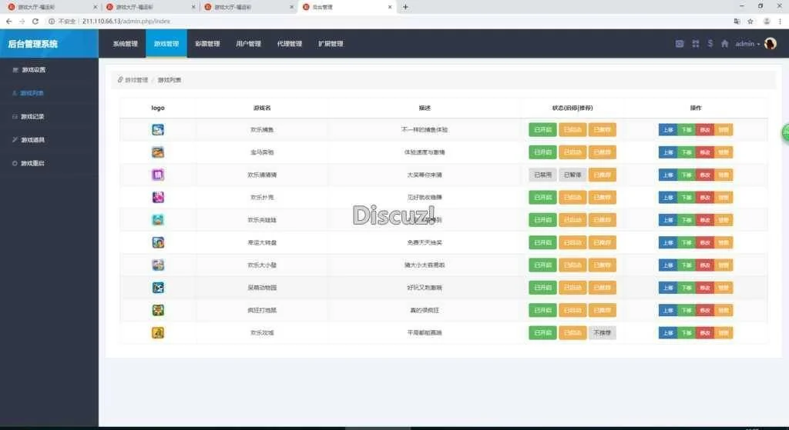789x430 pixels.
Task: Click blue 上移 button for 欢乐攻城
Action: click(x=667, y=333)
